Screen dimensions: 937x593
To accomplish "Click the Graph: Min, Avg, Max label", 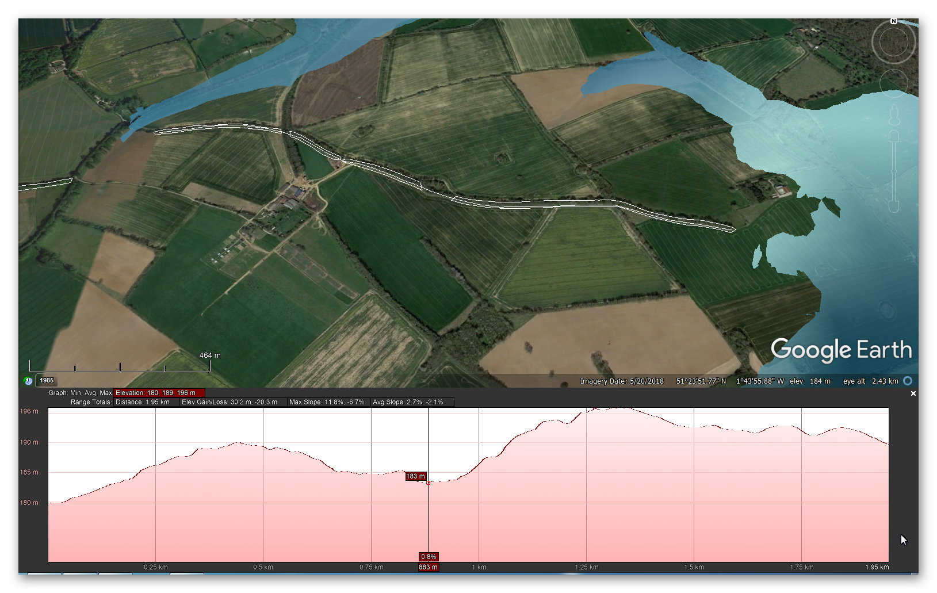I will point(79,392).
